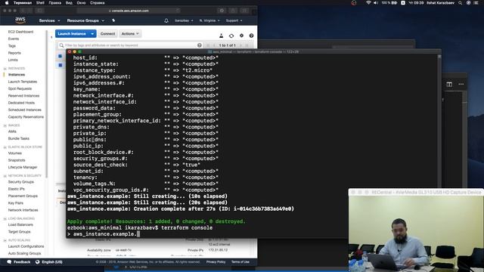Open Volumes in sidebar
This screenshot has height=272, width=484.
[x=15, y=153]
